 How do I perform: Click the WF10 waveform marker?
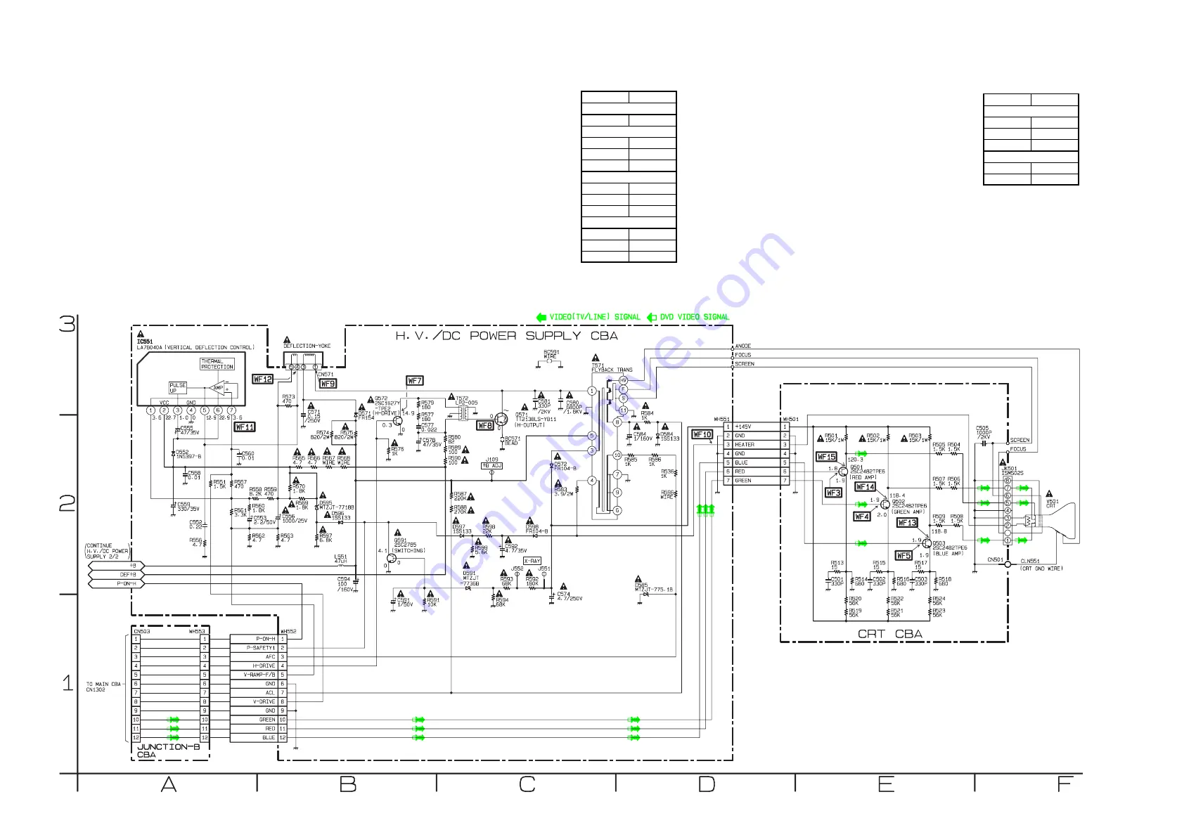tap(702, 434)
